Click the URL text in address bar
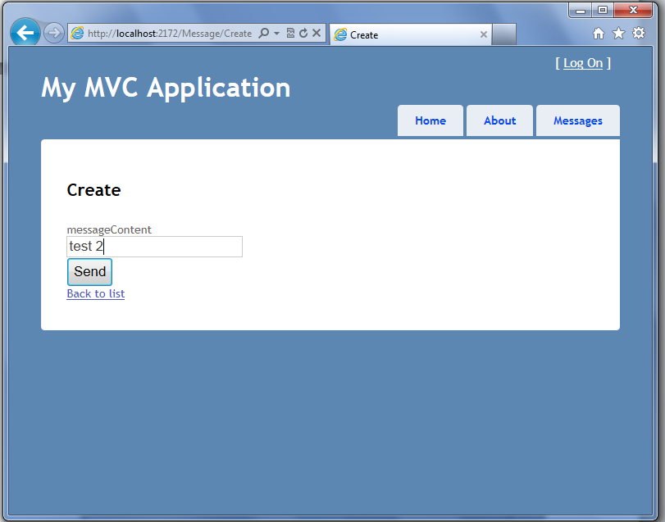The width and height of the screenshot is (665, 522). pyautogui.click(x=170, y=34)
